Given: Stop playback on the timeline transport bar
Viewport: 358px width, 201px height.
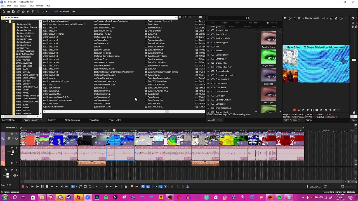Looking at the screenshot, I should pyautogui.click(x=47, y=186).
